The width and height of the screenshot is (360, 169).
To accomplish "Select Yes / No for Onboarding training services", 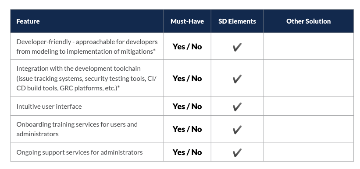I will [187, 129].
